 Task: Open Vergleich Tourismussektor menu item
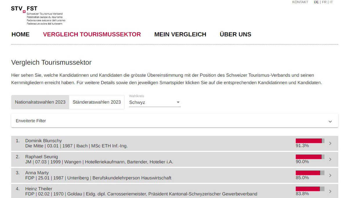pyautogui.click(x=92, y=34)
